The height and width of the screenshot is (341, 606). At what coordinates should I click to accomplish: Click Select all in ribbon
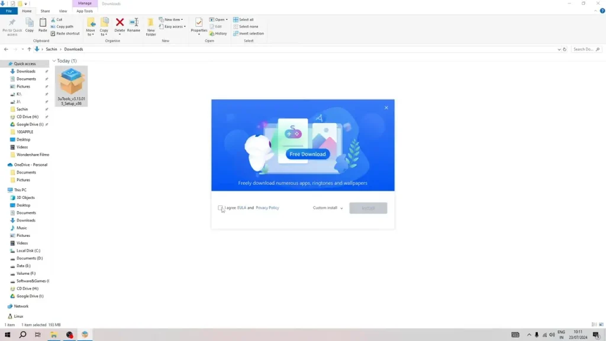pos(243,20)
